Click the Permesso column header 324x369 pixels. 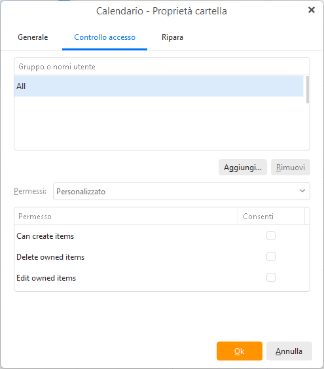(x=126, y=217)
